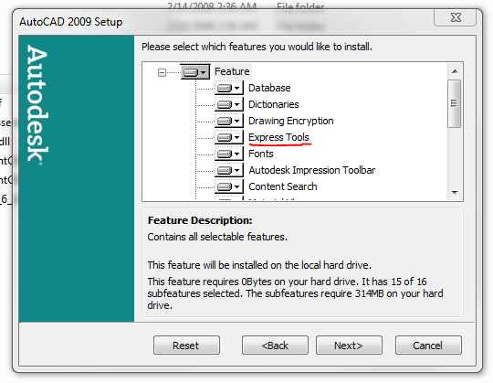493x383 pixels.
Task: Click the feature list scroll down arrow
Action: coord(455,192)
